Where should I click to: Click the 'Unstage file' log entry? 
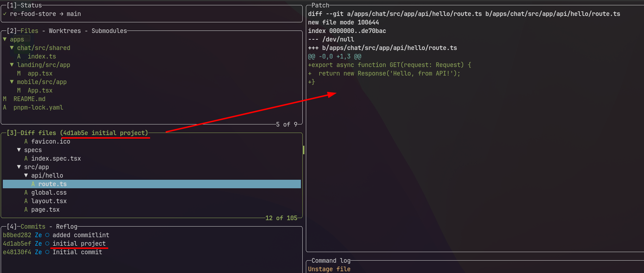(329, 269)
